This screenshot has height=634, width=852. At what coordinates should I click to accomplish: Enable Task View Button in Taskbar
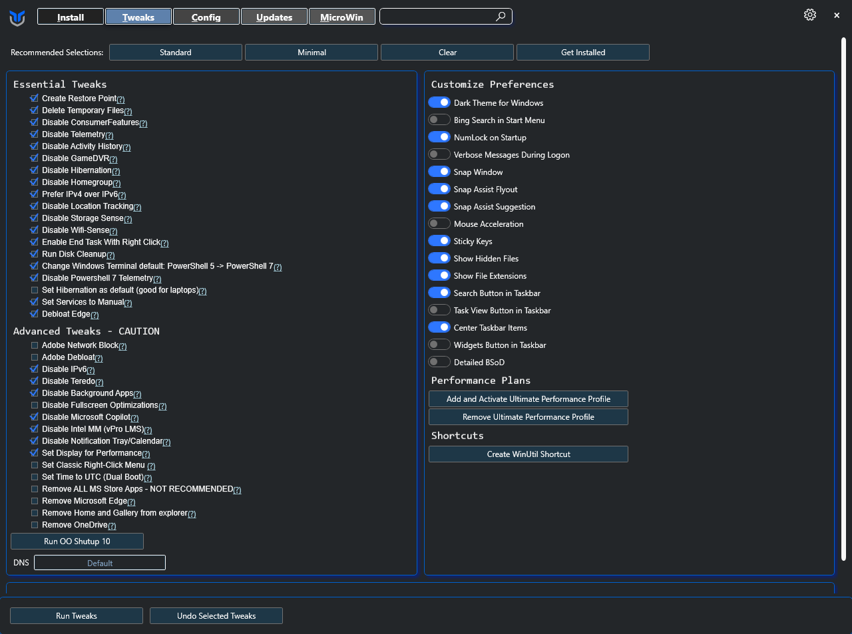439,310
